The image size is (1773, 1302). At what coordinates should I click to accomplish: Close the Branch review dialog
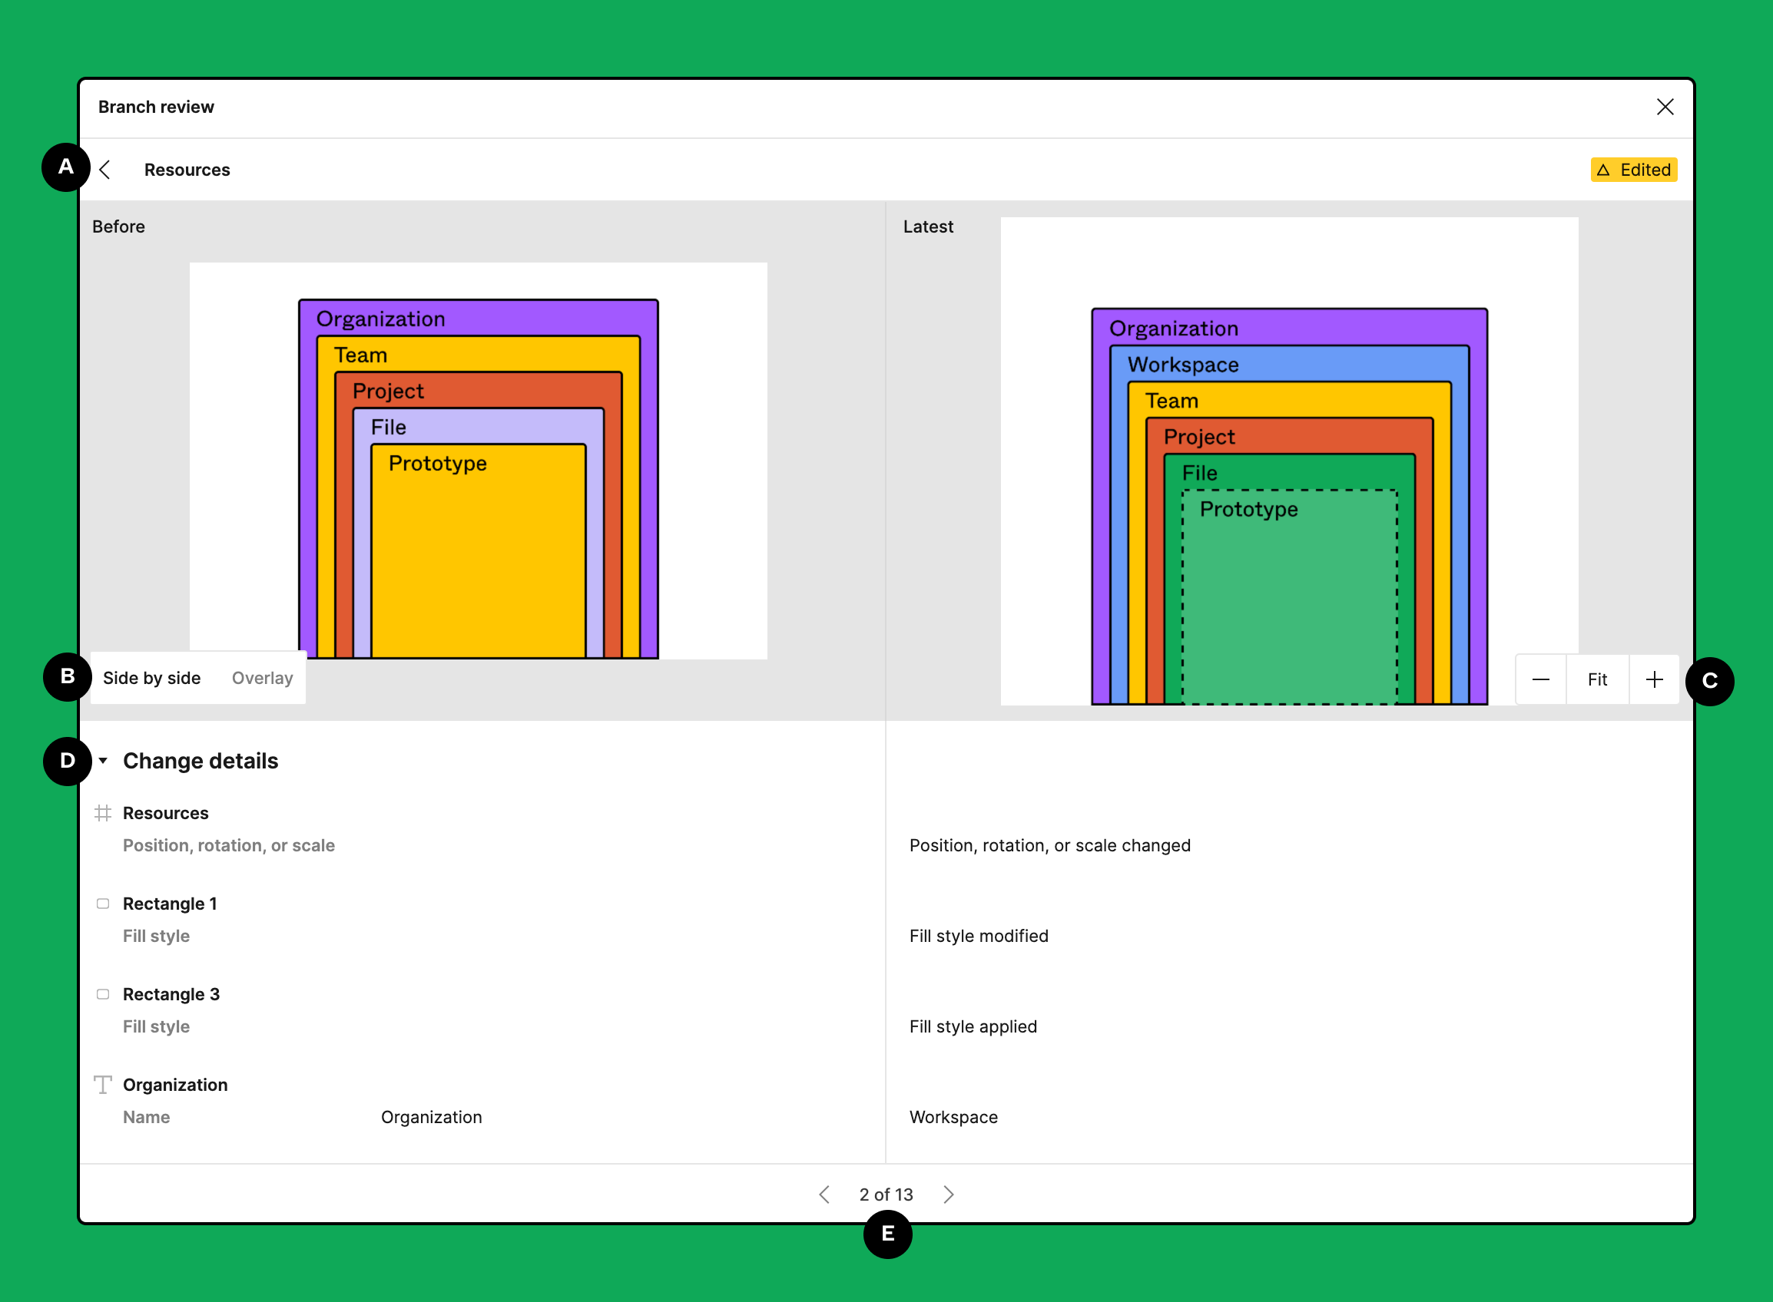[1664, 107]
